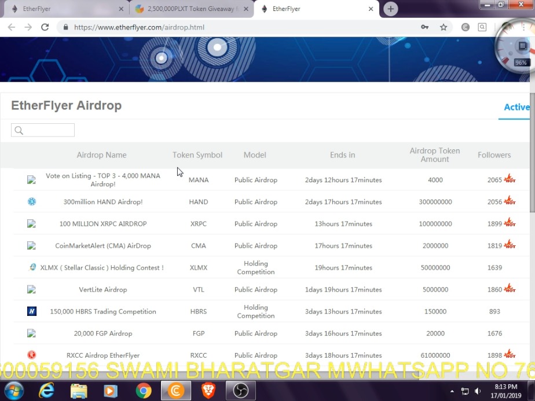Click the CMA row broken image icon
The height and width of the screenshot is (401, 535).
pos(31,245)
